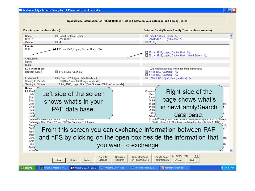This screenshot has width=255, height=191.
Task: Open Ancestral Quest famil... taskbar browser item
Action: (x=114, y=168)
